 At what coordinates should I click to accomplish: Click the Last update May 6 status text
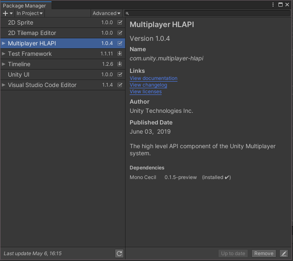32,254
